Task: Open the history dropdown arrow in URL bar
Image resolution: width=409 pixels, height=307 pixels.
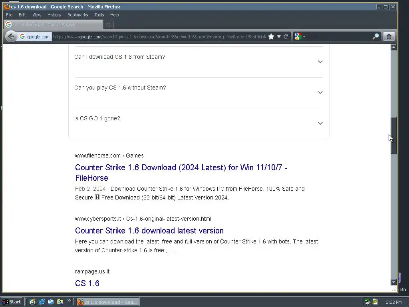Action: (x=279, y=36)
